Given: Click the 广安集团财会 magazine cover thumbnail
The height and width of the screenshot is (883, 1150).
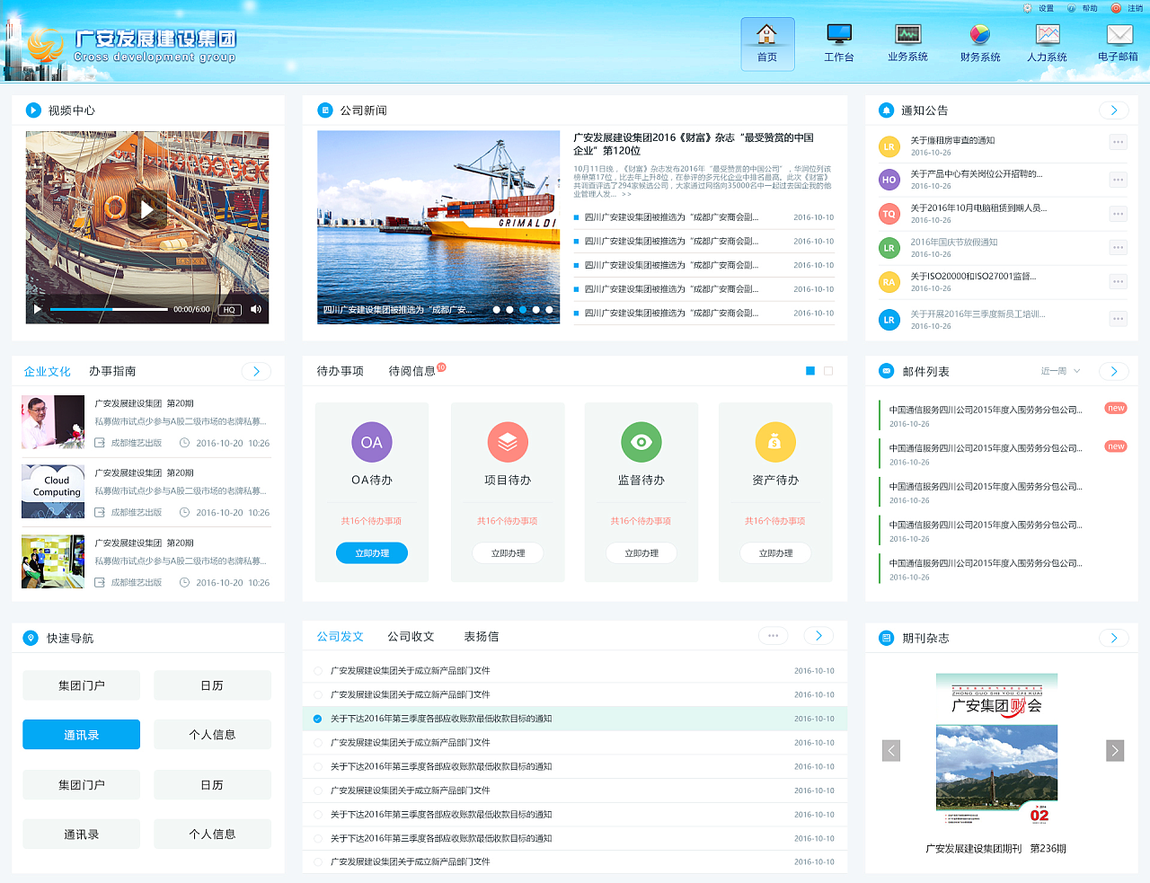Looking at the screenshot, I should (996, 749).
